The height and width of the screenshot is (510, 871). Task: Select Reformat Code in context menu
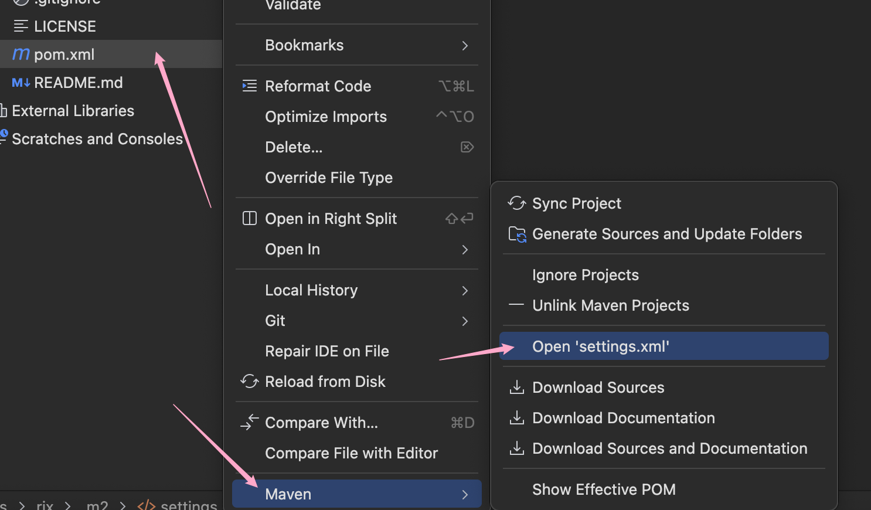357,86
